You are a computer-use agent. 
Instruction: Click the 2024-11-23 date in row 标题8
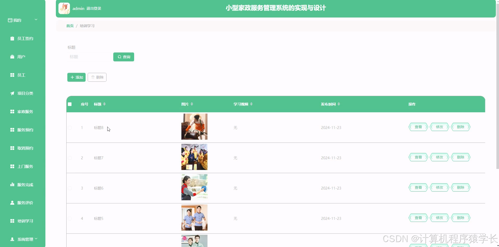coord(331,128)
